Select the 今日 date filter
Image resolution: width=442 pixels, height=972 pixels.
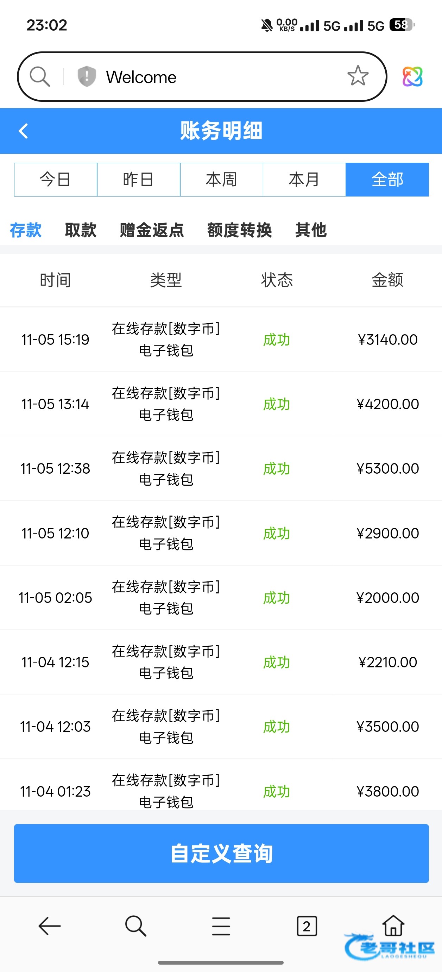(56, 180)
